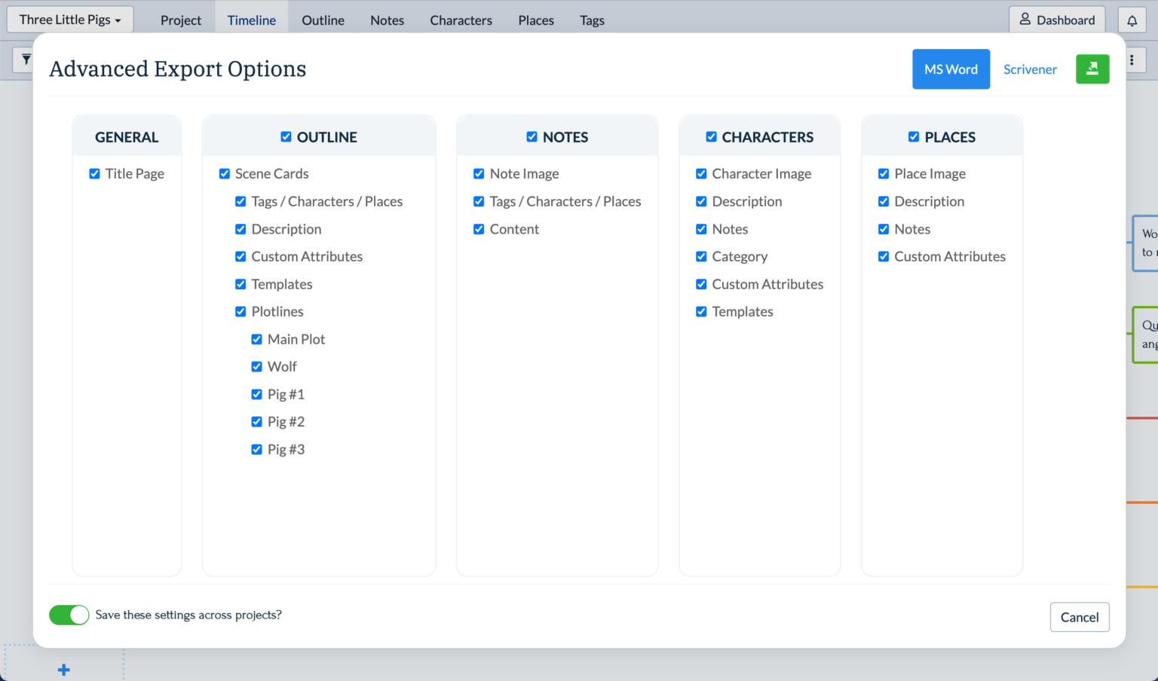1158x681 pixels.
Task: Open the Outline tab
Action: click(323, 20)
